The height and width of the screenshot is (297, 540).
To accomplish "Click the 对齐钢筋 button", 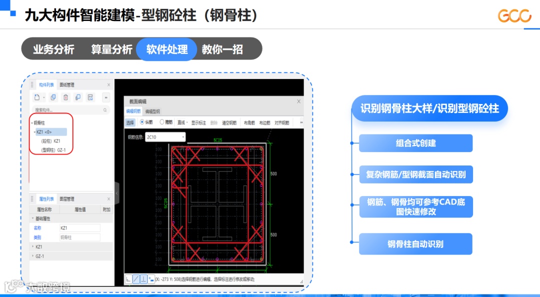I will tap(281, 122).
